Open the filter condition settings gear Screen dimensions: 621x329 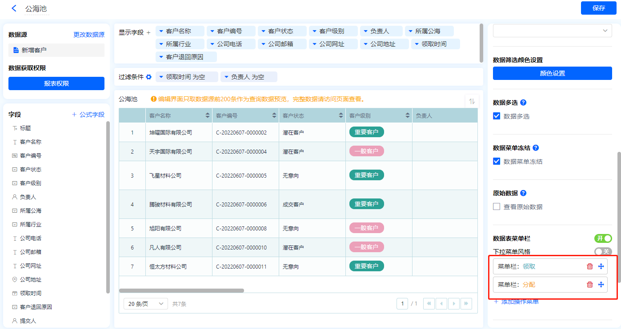(x=149, y=77)
